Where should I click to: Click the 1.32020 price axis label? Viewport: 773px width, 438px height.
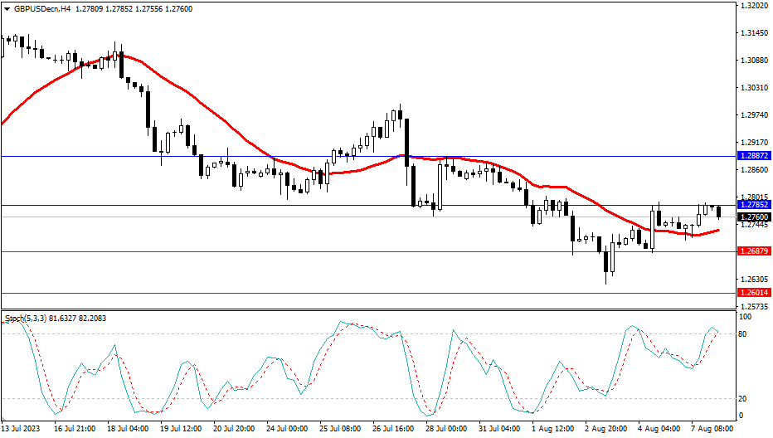[x=754, y=6]
